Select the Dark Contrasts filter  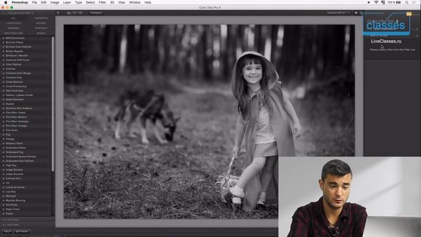pos(14,91)
